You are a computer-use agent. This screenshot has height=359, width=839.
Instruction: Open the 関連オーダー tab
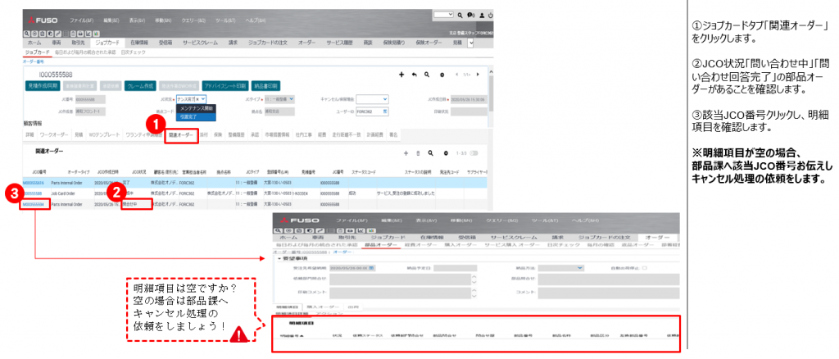[x=180, y=134]
